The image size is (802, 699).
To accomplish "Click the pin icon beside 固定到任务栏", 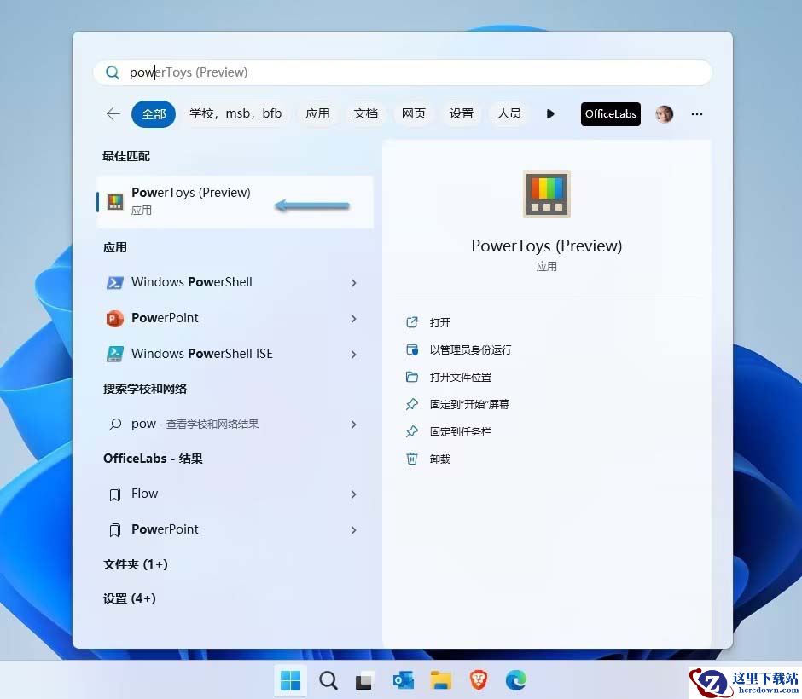I will pos(412,431).
